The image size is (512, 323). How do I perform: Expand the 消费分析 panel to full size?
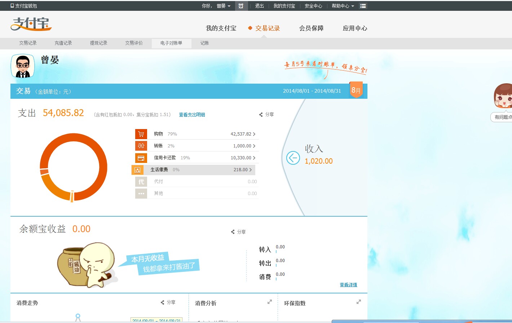(x=270, y=302)
